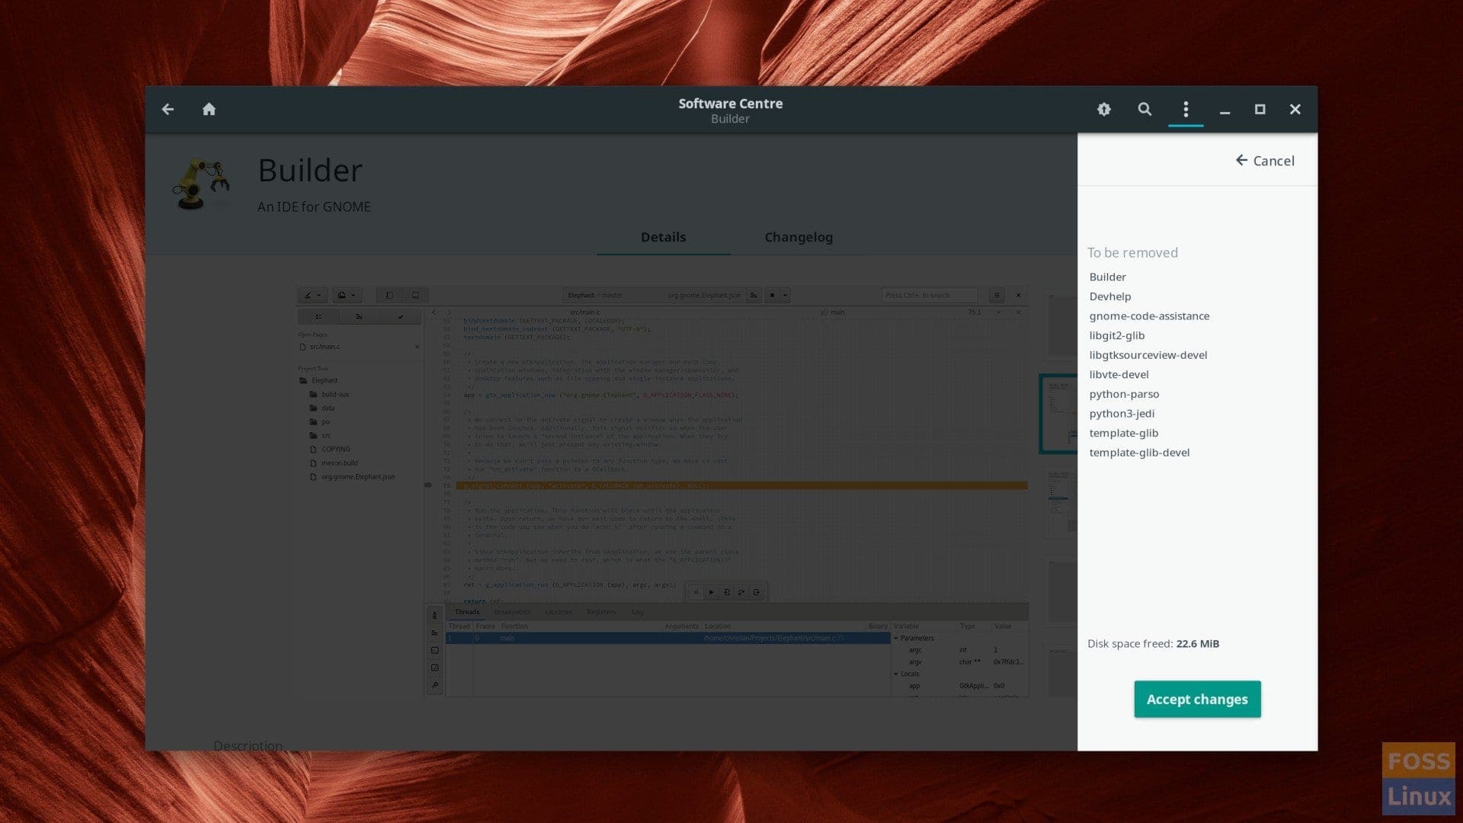Open the updates gear icon in header
Viewport: 1463px width, 823px height.
click(x=1103, y=109)
